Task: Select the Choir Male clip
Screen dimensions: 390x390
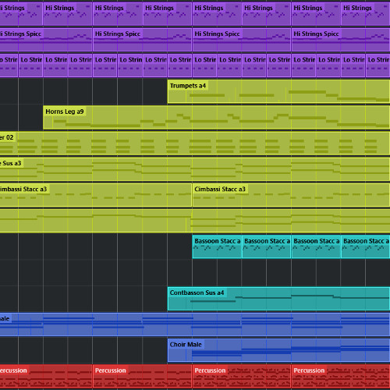Action: click(x=278, y=350)
